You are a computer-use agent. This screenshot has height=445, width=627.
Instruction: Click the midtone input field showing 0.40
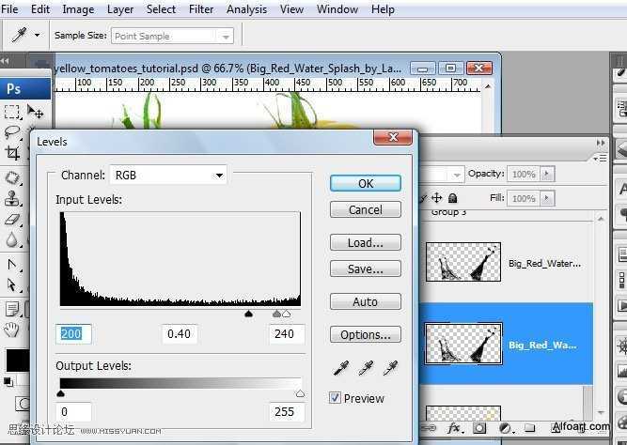(x=180, y=334)
